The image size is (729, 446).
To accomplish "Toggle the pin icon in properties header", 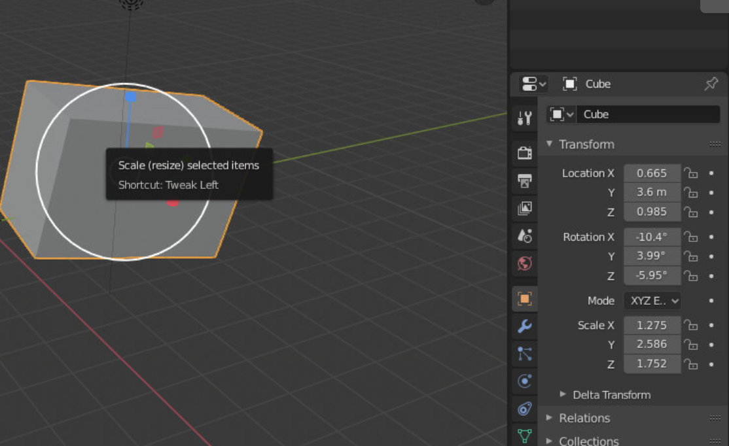I will [x=711, y=84].
